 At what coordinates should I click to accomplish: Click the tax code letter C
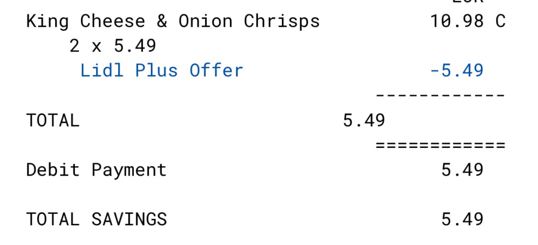[500, 21]
